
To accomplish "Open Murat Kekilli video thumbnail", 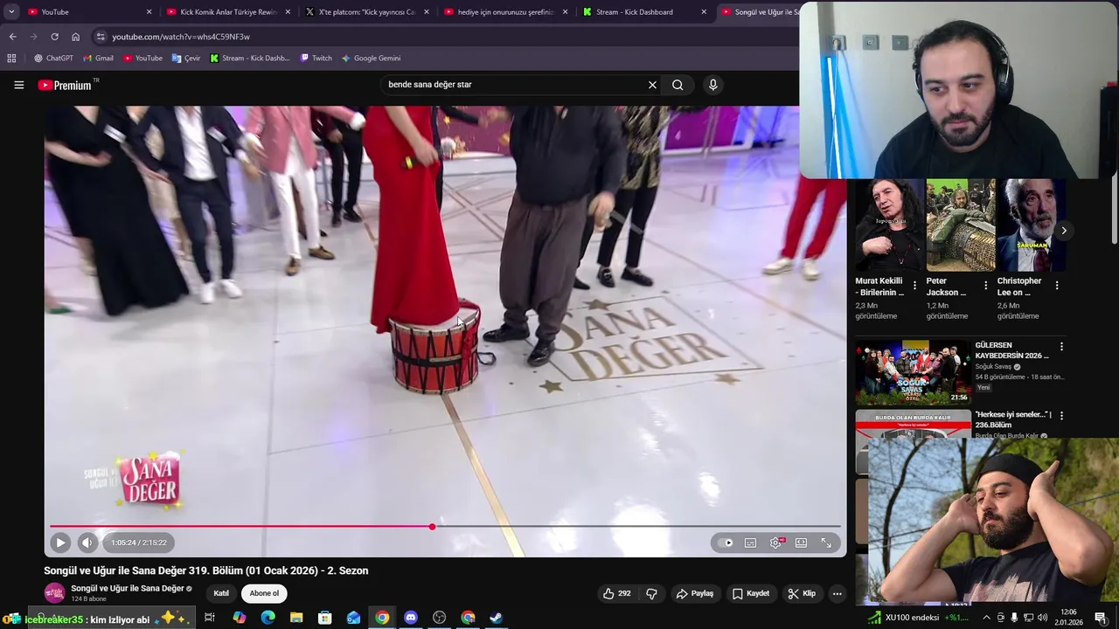I will point(889,225).
